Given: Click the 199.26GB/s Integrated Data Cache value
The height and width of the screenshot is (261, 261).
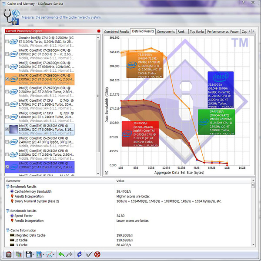Looking at the screenshot, I should [x=124, y=235].
